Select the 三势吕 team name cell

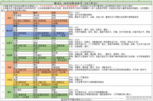9,80
